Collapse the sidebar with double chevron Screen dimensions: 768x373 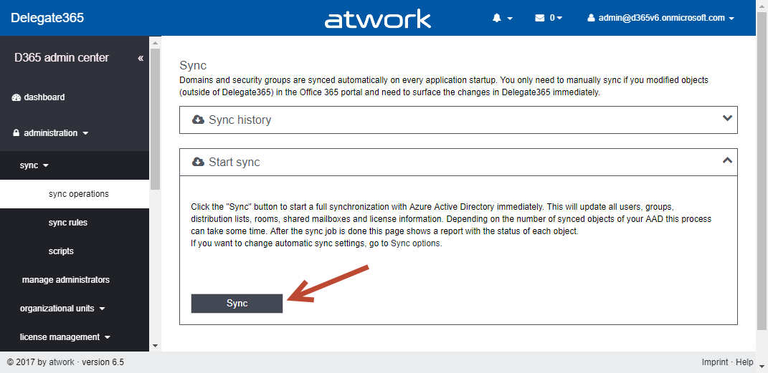[141, 58]
